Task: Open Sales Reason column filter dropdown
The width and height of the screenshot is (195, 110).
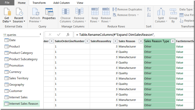Action: tap(141, 41)
